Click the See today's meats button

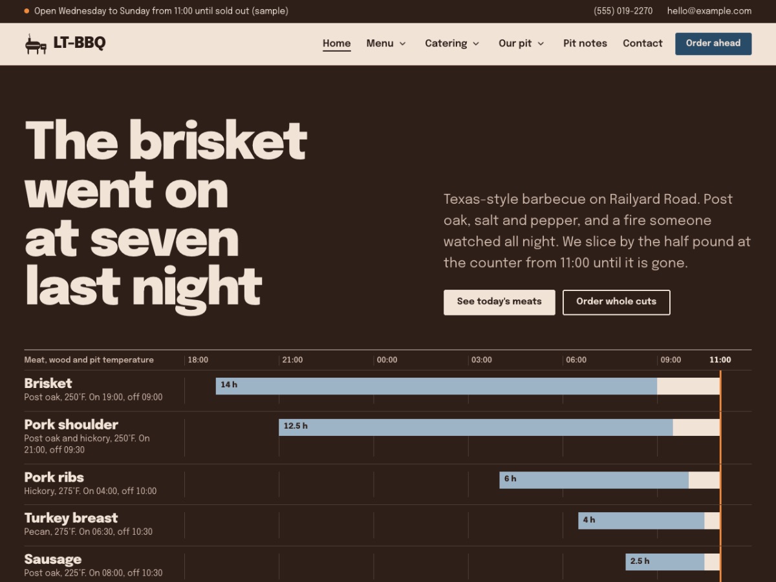[x=499, y=302]
